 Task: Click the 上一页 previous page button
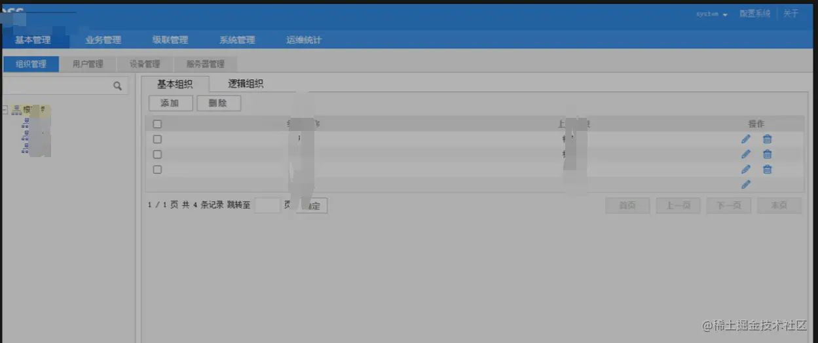[679, 206]
